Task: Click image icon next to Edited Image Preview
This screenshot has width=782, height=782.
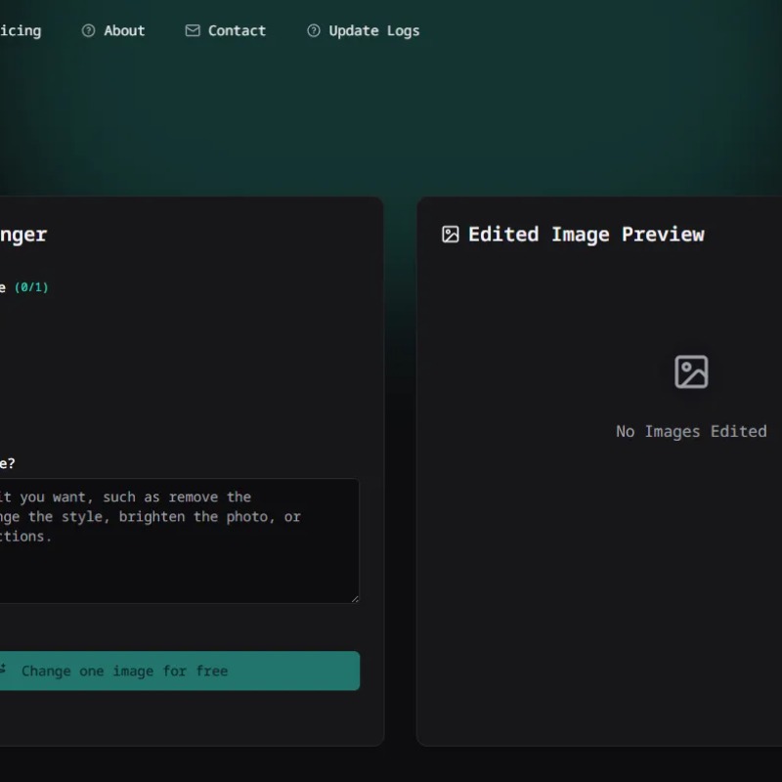Action: [x=451, y=235]
